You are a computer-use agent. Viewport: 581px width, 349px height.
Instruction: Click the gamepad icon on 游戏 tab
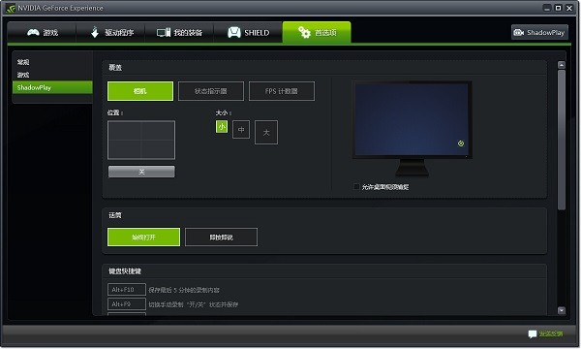[x=33, y=33]
